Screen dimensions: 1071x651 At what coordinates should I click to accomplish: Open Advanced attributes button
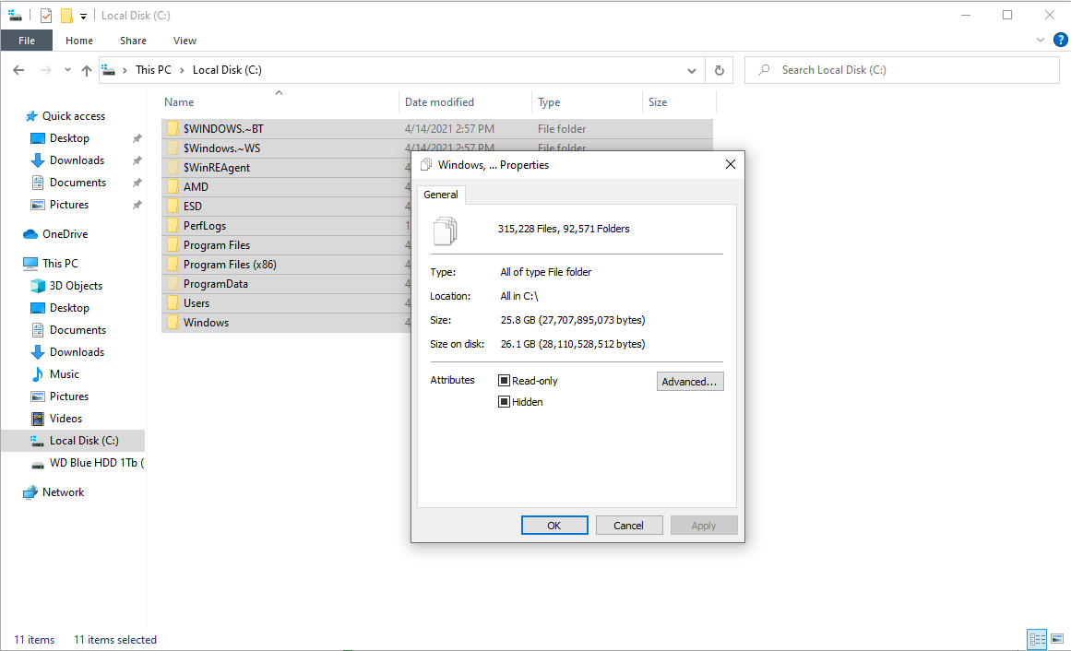pos(690,381)
